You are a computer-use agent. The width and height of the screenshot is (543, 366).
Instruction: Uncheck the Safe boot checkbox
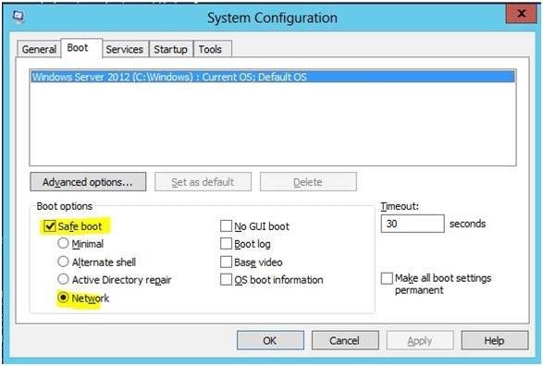point(50,226)
